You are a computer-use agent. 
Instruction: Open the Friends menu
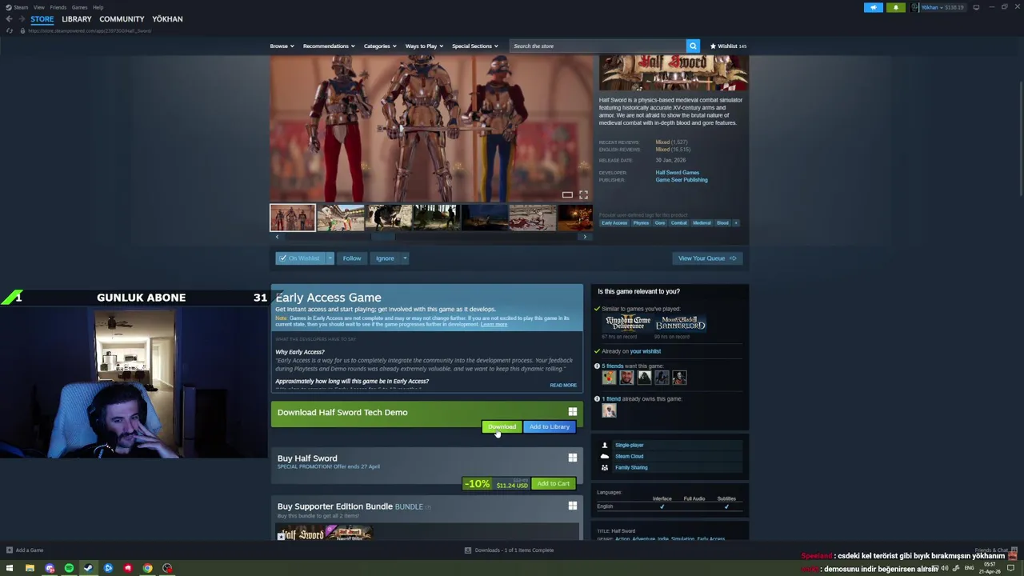tap(58, 7)
